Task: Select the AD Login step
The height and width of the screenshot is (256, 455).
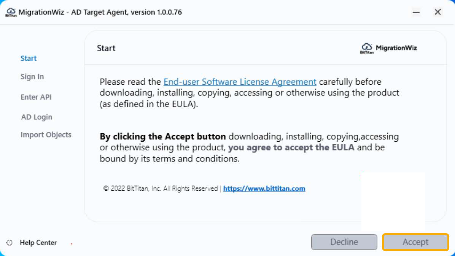Action: click(37, 117)
